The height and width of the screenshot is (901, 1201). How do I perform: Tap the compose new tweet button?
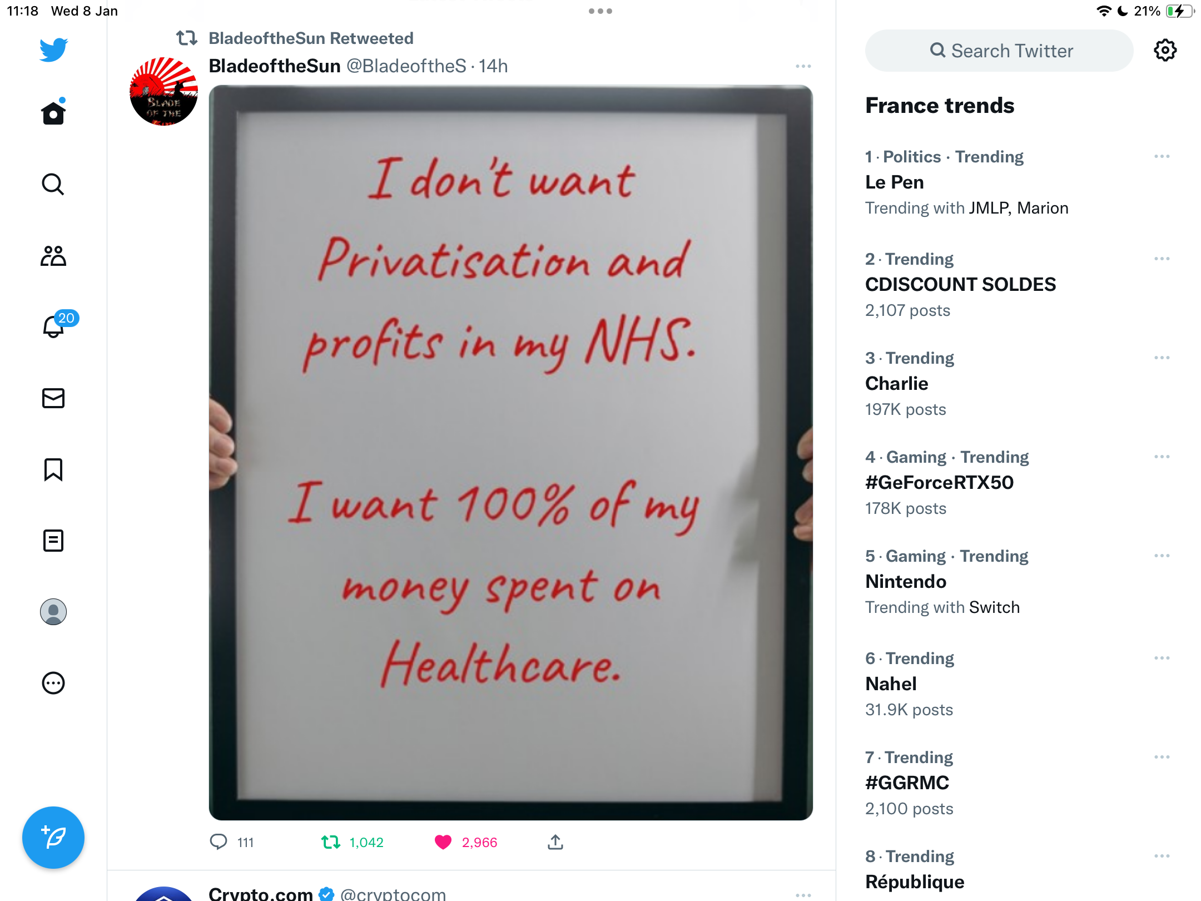tap(53, 837)
